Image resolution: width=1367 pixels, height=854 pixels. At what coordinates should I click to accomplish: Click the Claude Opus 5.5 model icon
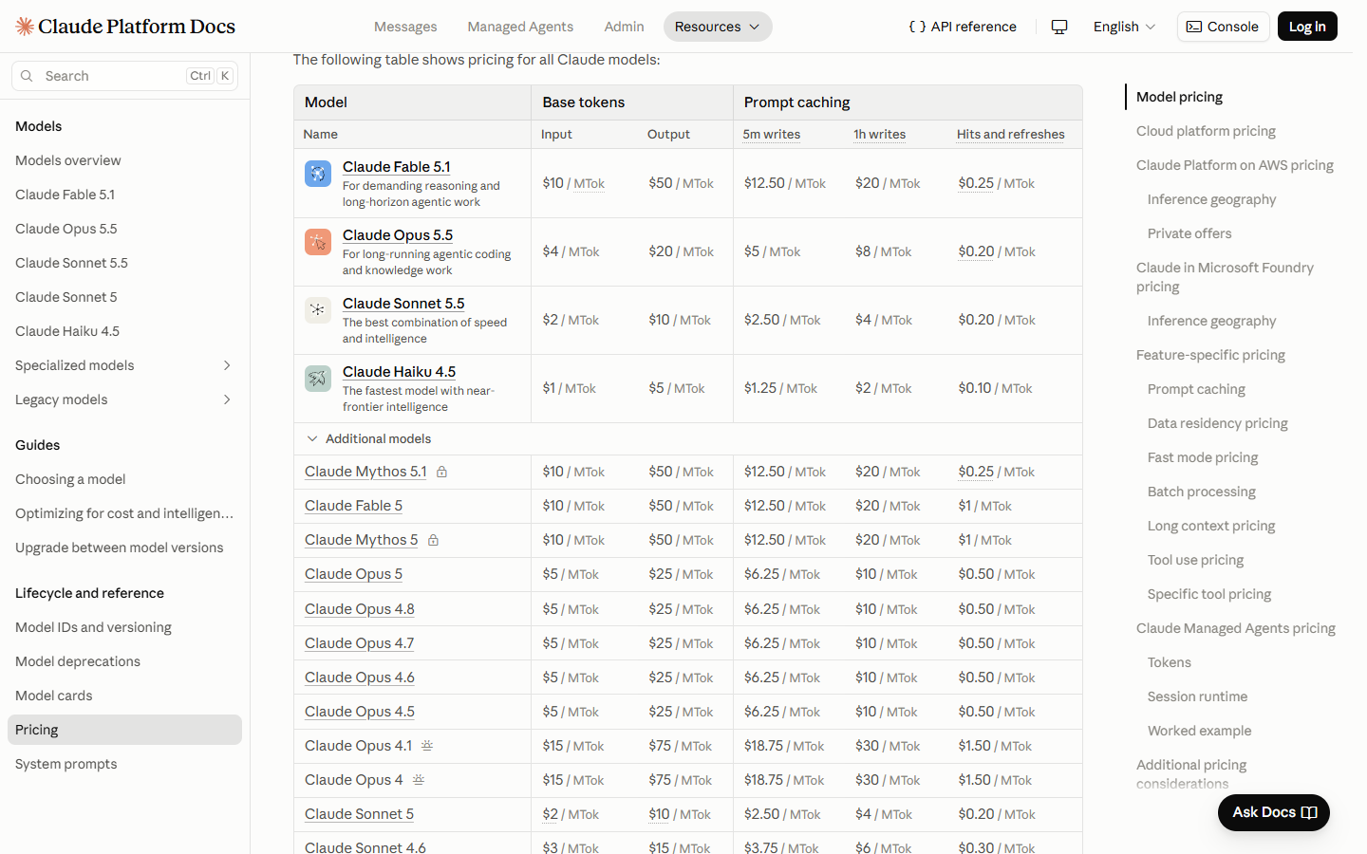318,242
